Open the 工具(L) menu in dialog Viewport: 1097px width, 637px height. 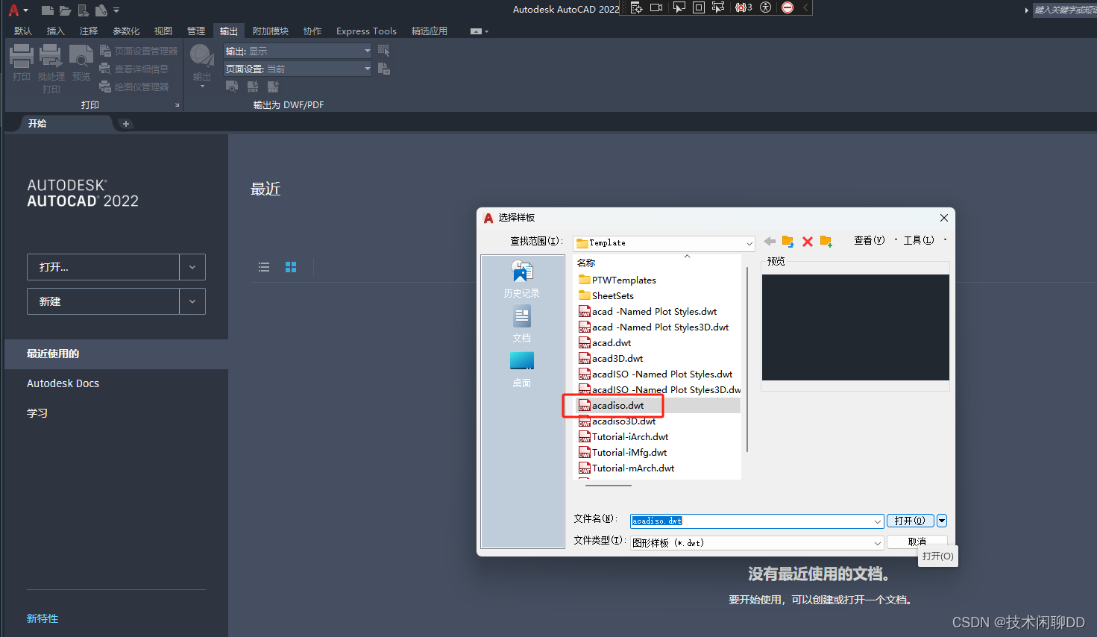pyautogui.click(x=920, y=240)
